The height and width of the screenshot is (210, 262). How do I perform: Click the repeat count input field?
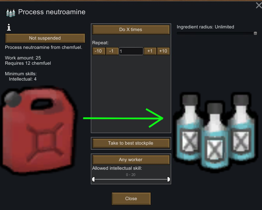click(x=131, y=51)
